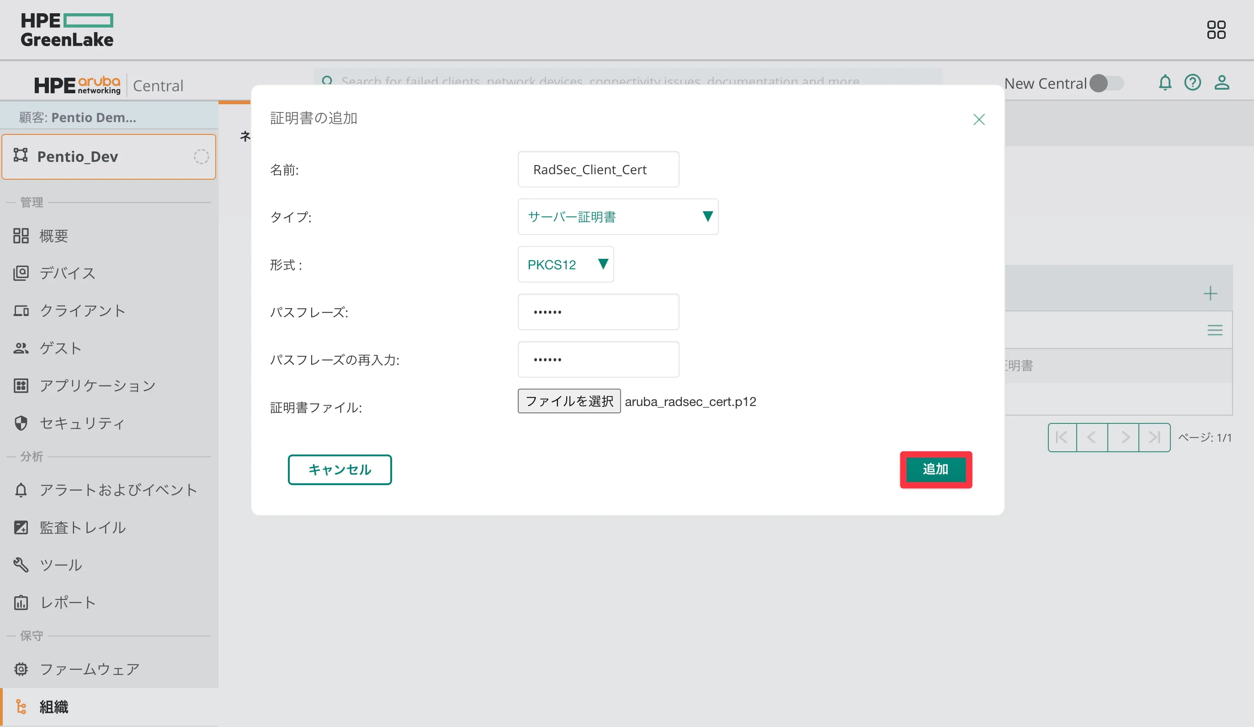Click the plus icon to add certificate

(x=1210, y=293)
